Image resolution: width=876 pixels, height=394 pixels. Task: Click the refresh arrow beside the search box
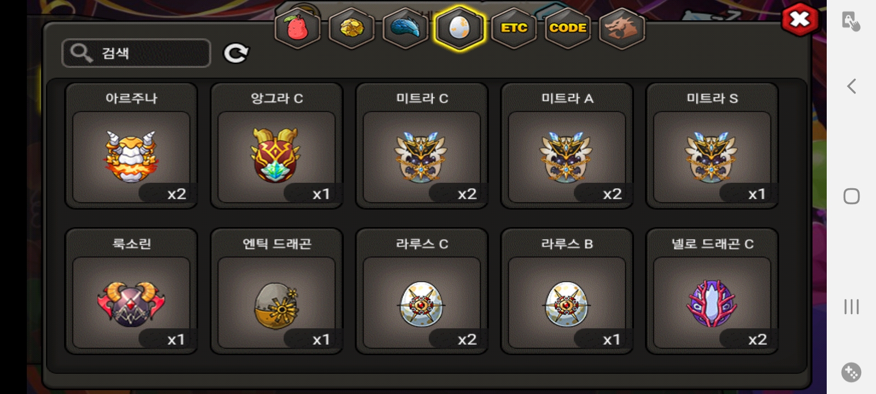click(x=236, y=53)
